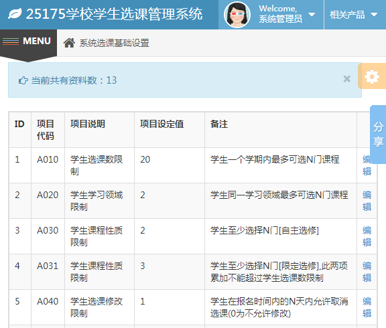This screenshot has height=328, width=386.
Task: Open the MENU label text
Action: click(x=37, y=41)
